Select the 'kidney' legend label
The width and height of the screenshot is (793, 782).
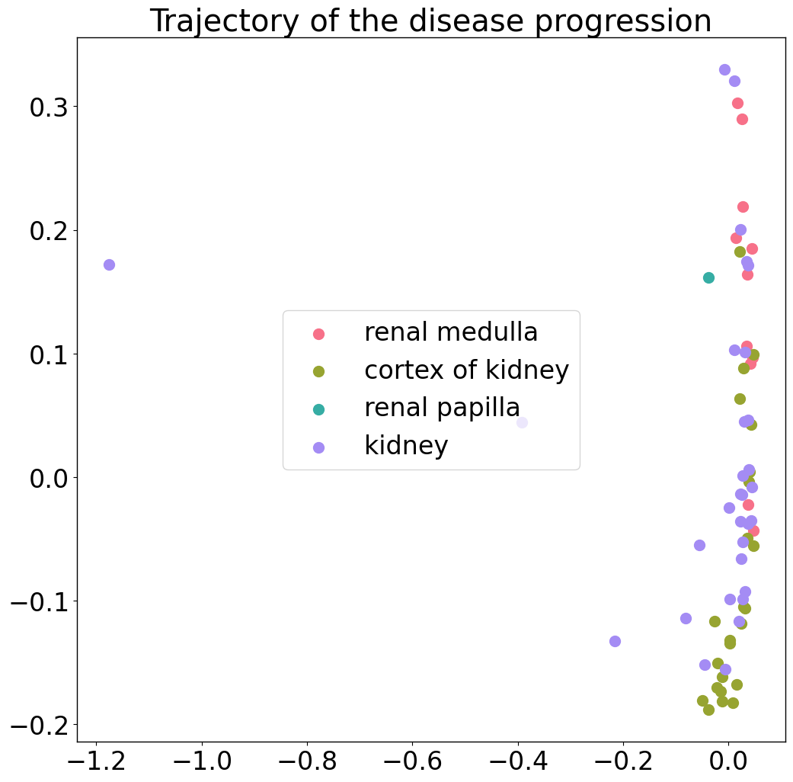pos(406,446)
